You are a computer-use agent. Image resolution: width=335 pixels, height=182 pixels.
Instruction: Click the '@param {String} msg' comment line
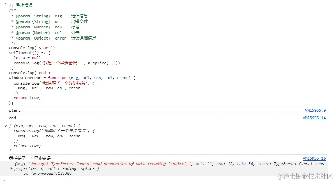tap(49, 16)
